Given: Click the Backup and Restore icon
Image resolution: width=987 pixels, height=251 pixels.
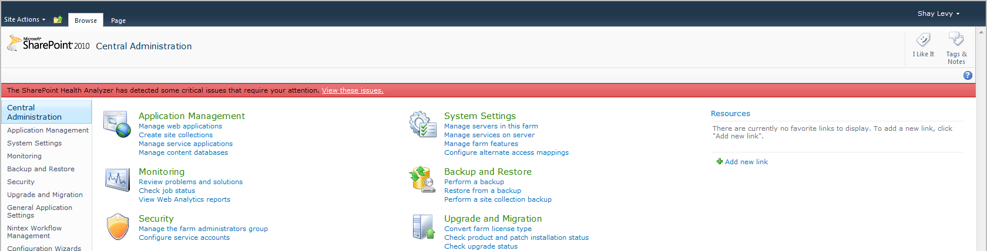Looking at the screenshot, I should 422,179.
